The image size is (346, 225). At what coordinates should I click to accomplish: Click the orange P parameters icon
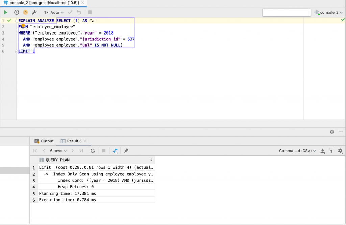[25, 13]
